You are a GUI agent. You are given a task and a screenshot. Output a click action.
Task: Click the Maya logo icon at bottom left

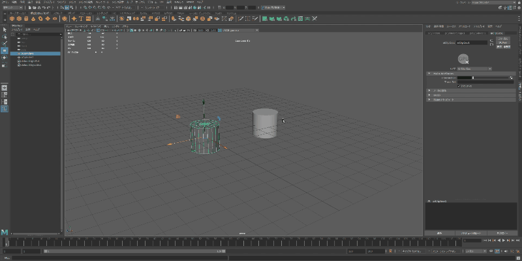point(5,232)
